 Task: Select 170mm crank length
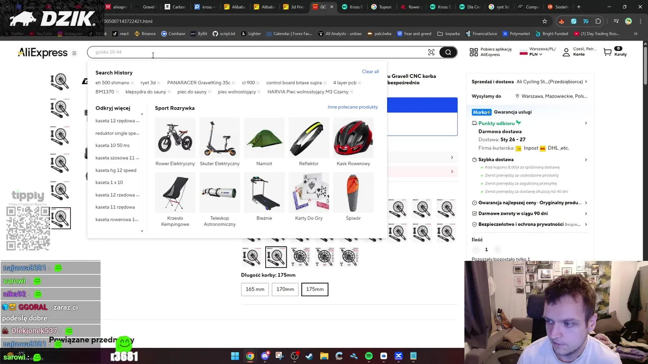tap(285, 289)
